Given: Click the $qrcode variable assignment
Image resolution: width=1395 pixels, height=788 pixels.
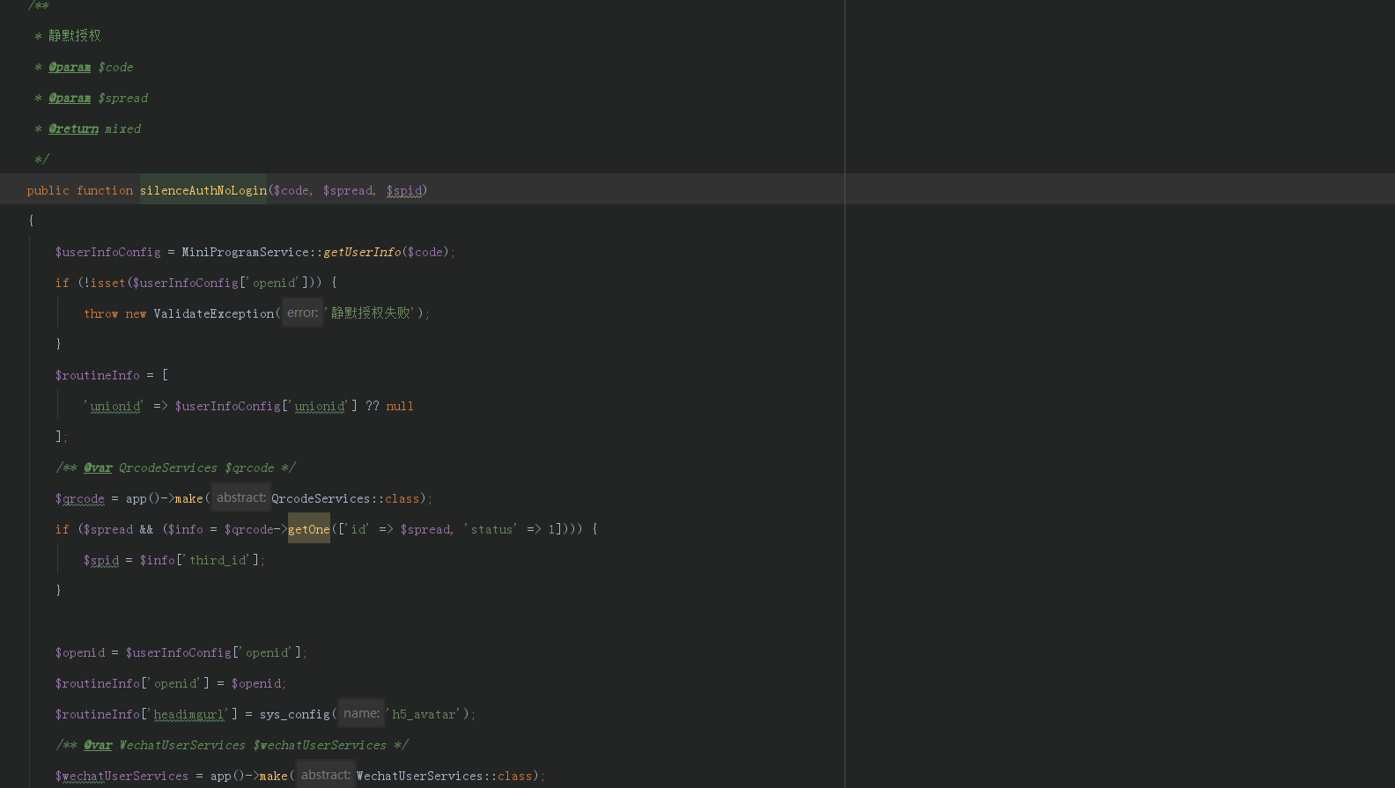Looking at the screenshot, I should (80, 498).
